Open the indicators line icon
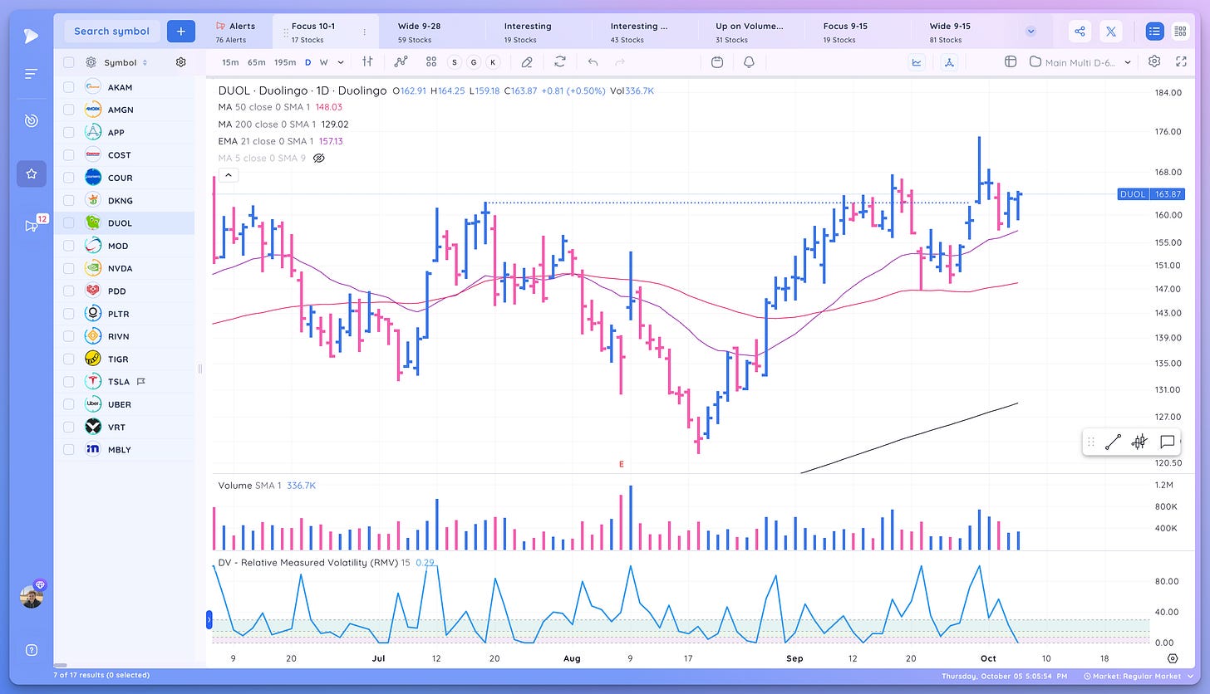 pyautogui.click(x=401, y=61)
